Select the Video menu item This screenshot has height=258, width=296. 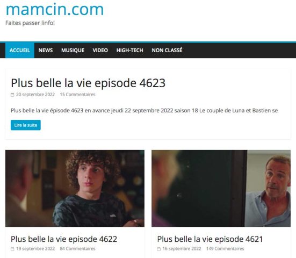[100, 50]
